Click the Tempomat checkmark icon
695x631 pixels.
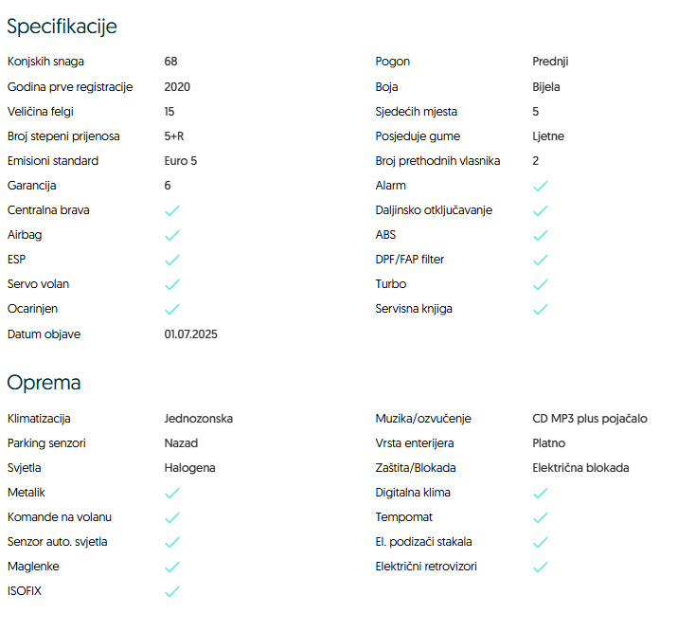click(540, 517)
